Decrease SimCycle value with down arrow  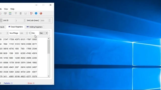click(x=49, y=21)
